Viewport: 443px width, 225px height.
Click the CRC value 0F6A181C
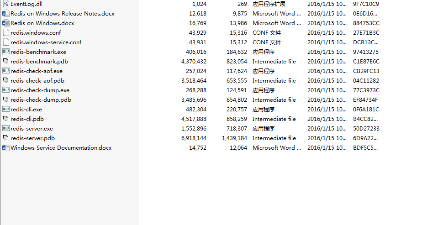pyautogui.click(x=366, y=109)
